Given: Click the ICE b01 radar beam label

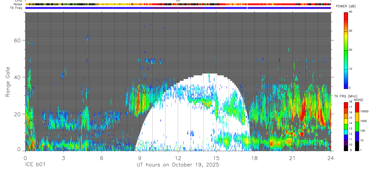Looking at the screenshot, I should coord(36,165).
